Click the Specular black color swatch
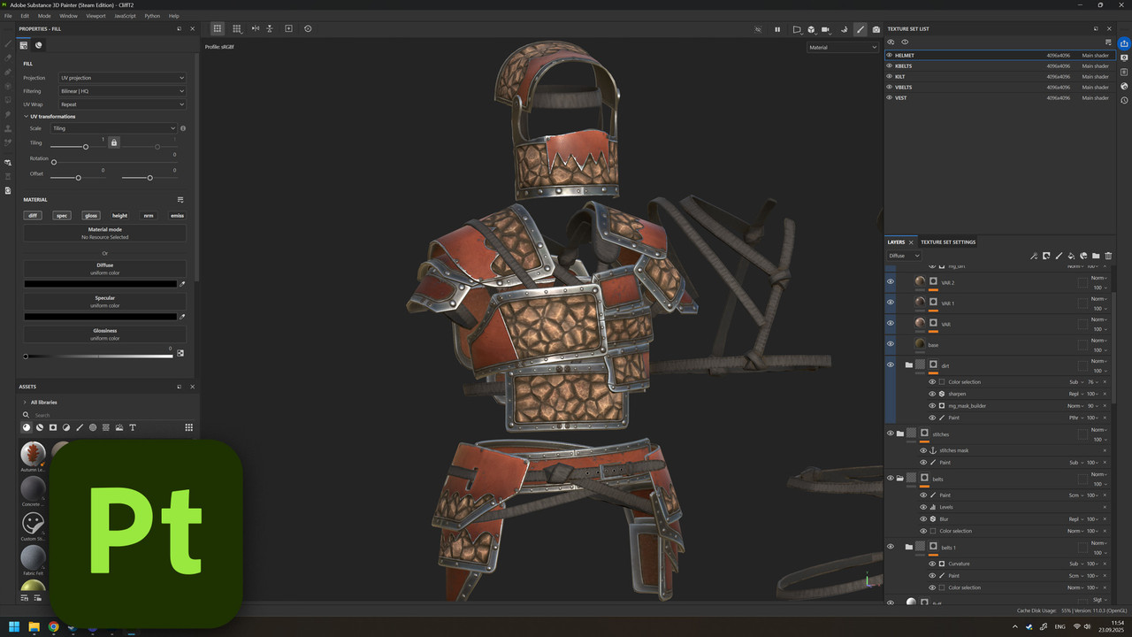The width and height of the screenshot is (1132, 637). click(101, 317)
